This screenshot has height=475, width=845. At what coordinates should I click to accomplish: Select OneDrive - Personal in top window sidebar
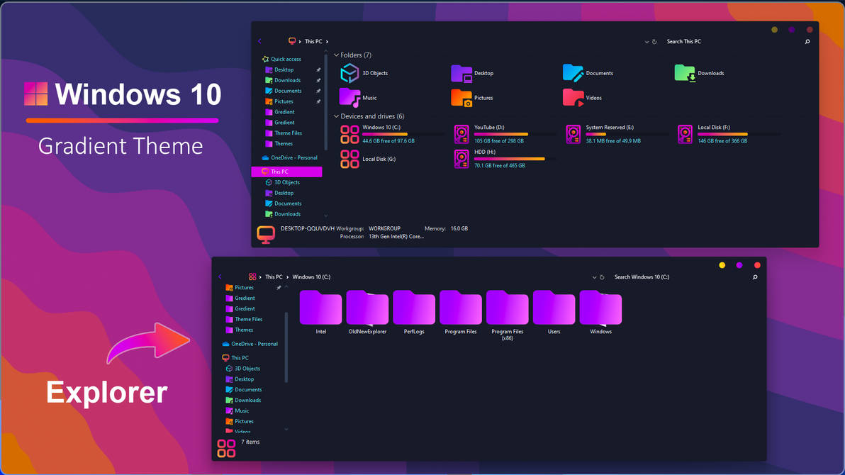coord(289,158)
